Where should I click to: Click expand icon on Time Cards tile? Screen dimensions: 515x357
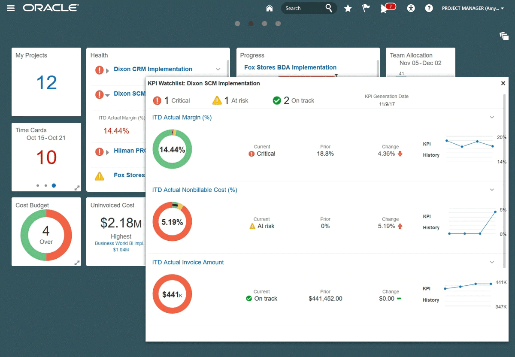click(77, 188)
